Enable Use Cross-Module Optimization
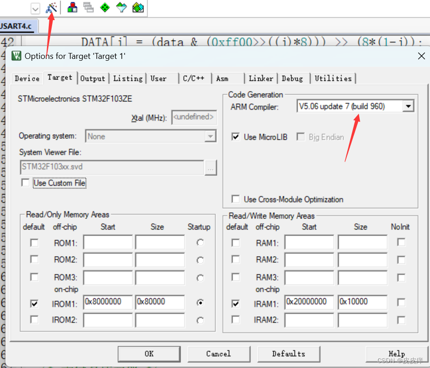This screenshot has width=430, height=368. 236,199
